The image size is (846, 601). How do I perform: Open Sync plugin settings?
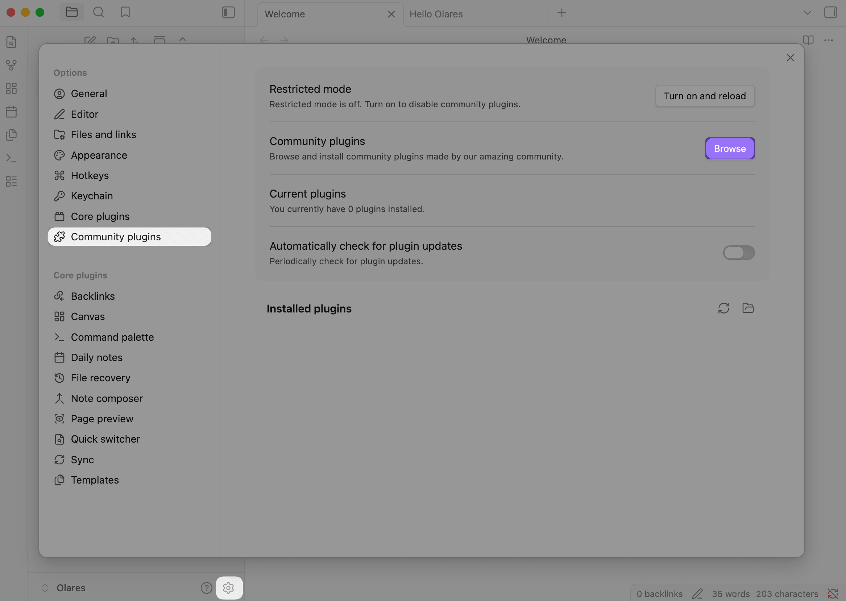[129, 460]
